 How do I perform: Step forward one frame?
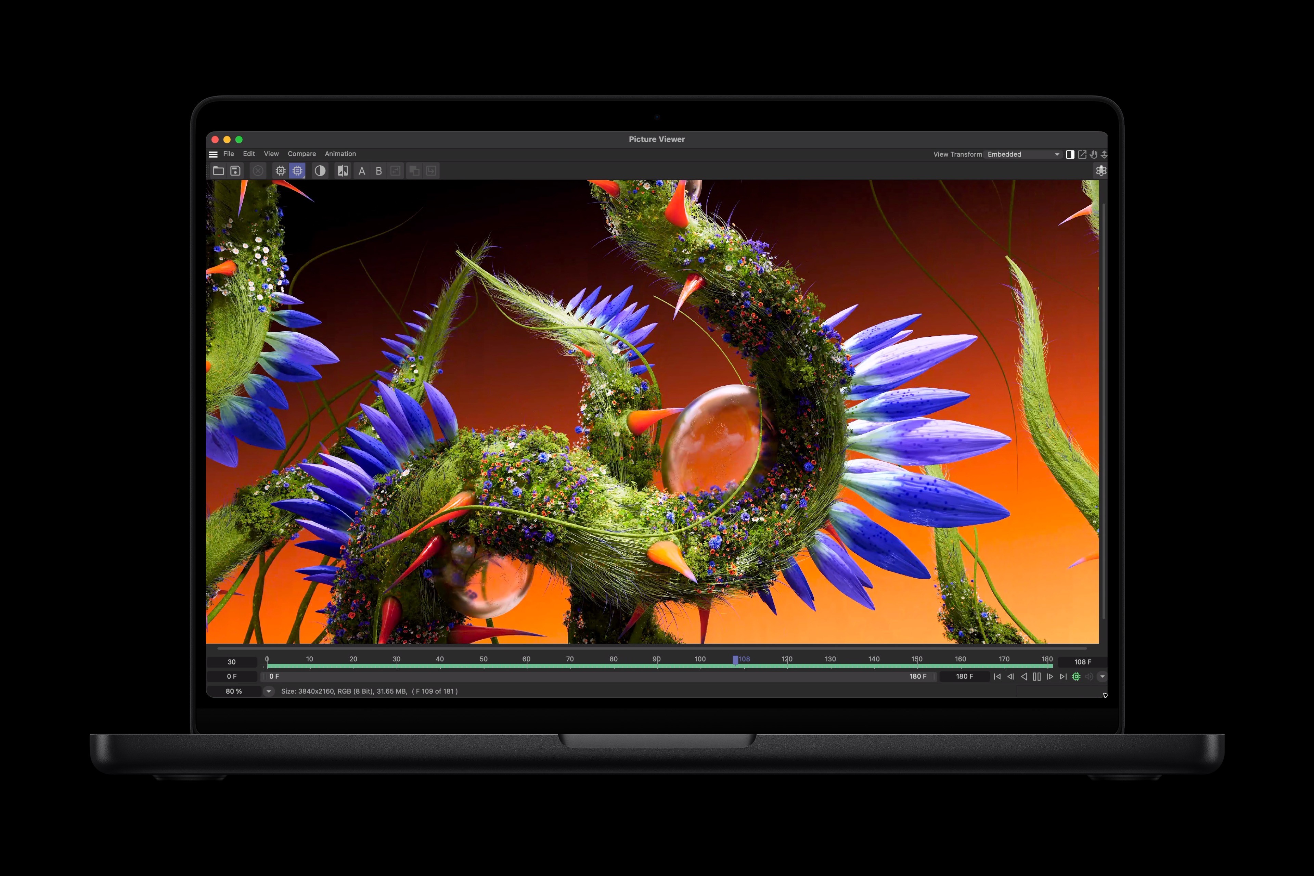point(1050,677)
